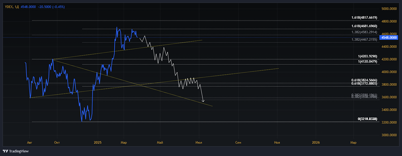Click the blue current price tag 4548.0000
The image size is (402, 156).
(389, 37)
